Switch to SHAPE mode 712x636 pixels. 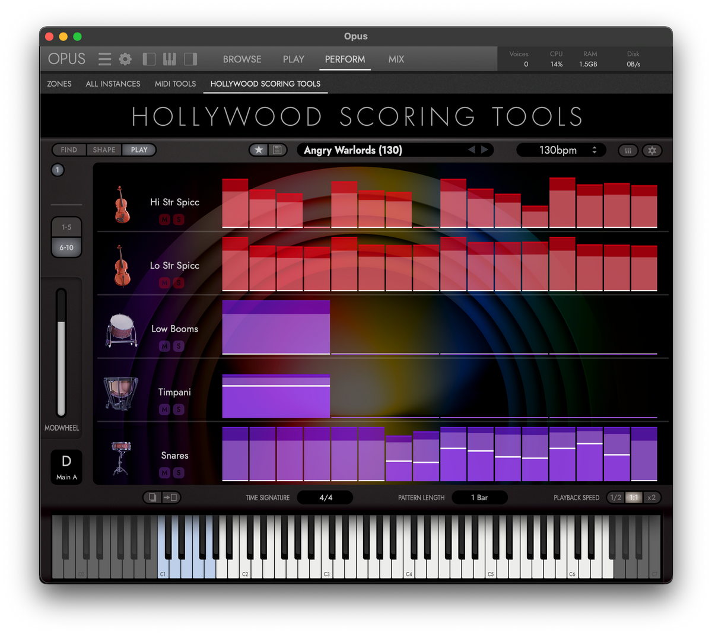[x=104, y=150]
